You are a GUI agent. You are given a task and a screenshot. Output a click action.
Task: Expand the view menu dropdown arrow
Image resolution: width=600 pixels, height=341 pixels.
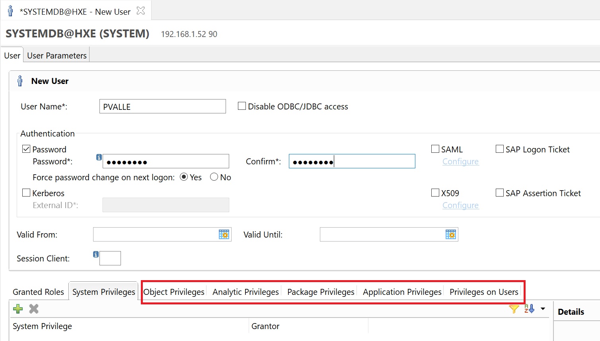pyautogui.click(x=543, y=309)
